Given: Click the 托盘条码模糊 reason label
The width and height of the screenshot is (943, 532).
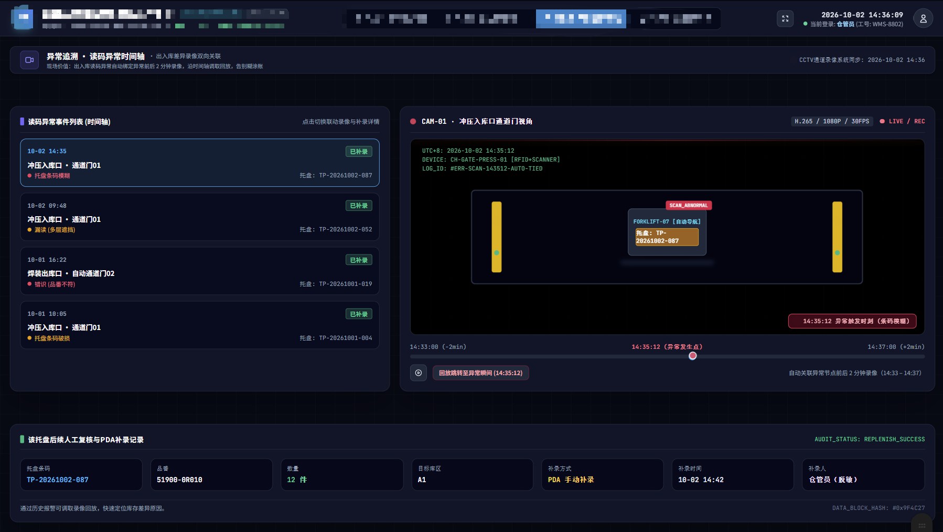Looking at the screenshot, I should pos(52,176).
